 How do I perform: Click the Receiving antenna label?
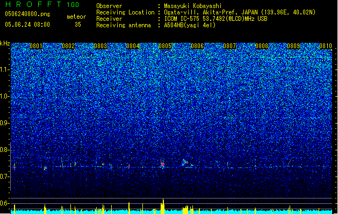pos(124,25)
